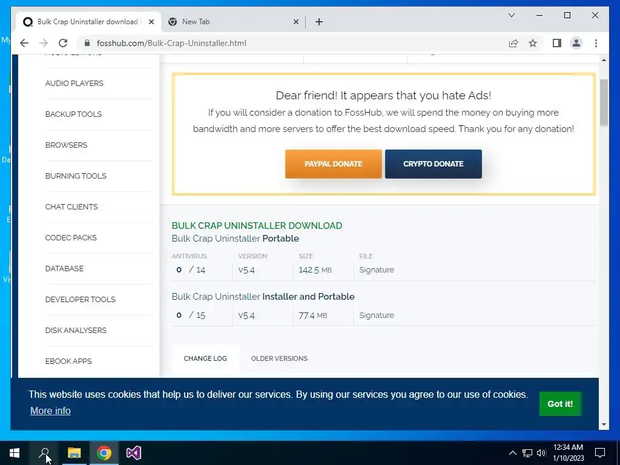Show hidden system tray icons
The image size is (620, 465).
point(512,453)
